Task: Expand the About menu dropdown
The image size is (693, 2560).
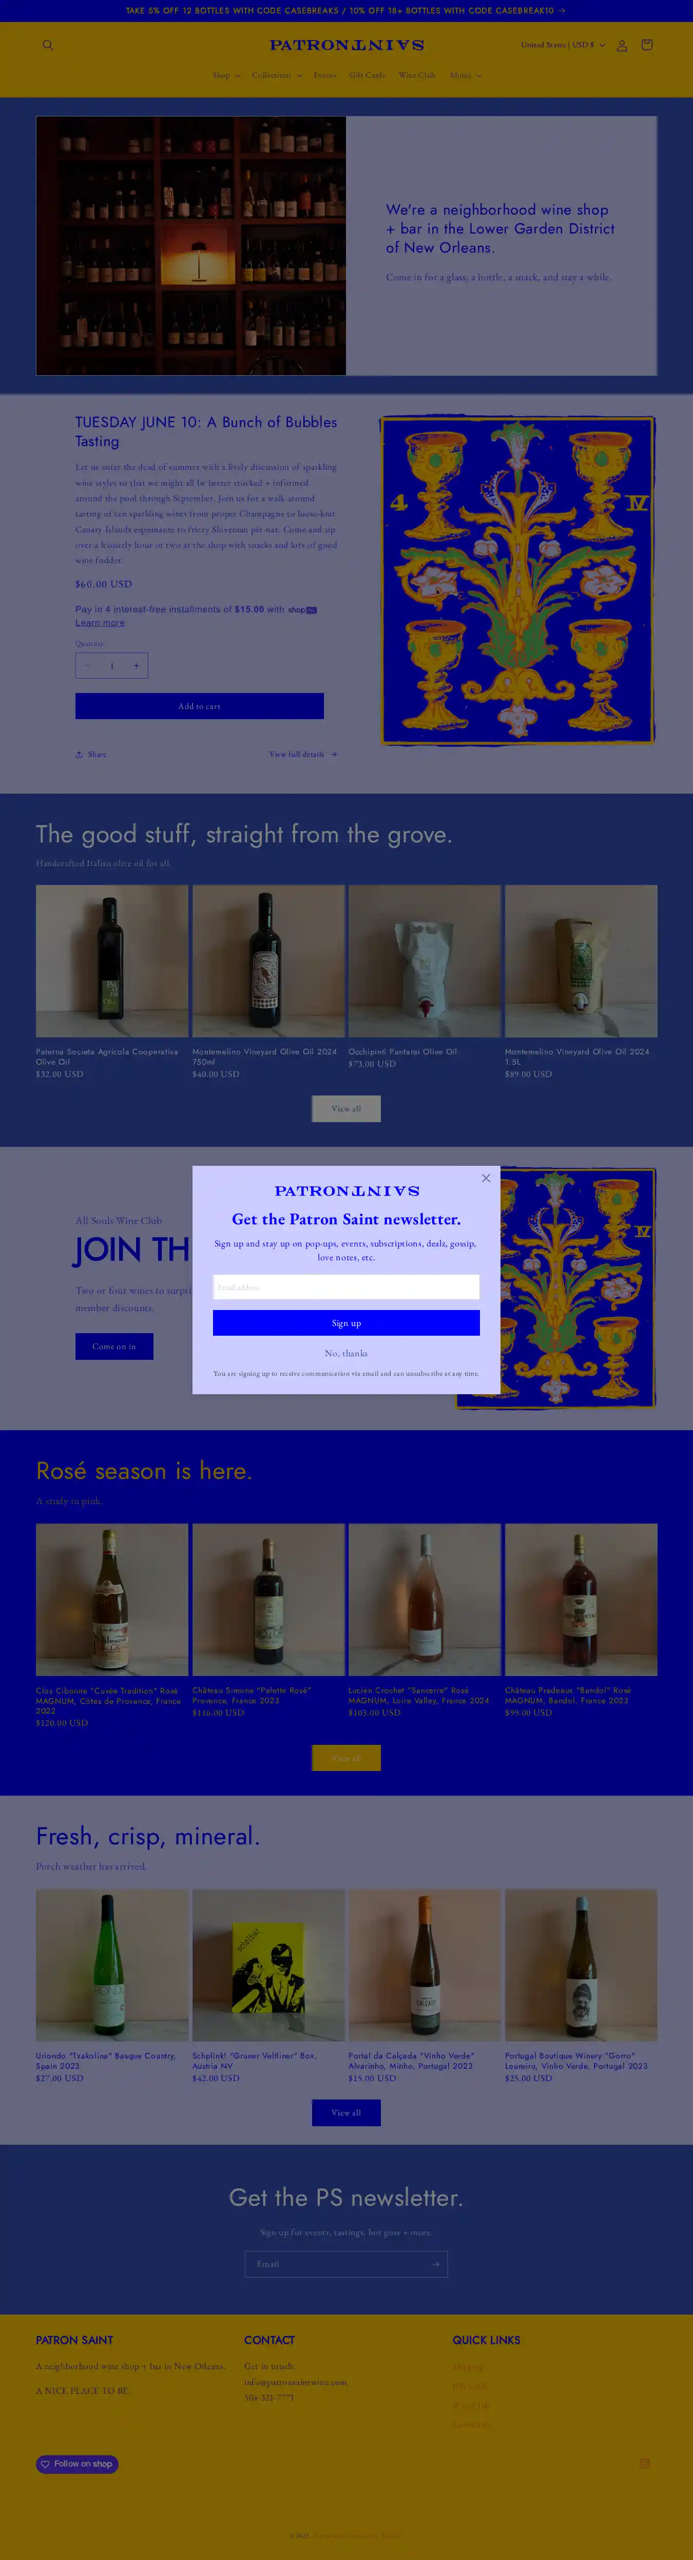Action: [x=465, y=75]
